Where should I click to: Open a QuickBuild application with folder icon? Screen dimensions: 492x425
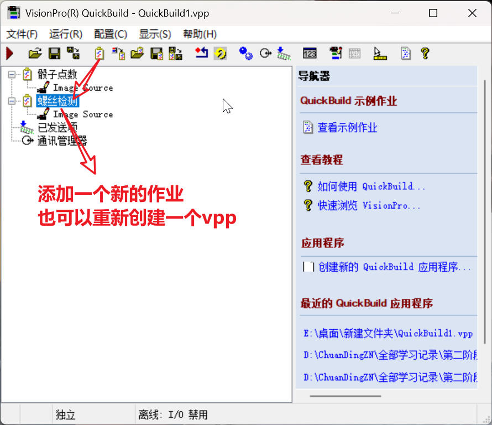(x=35, y=53)
